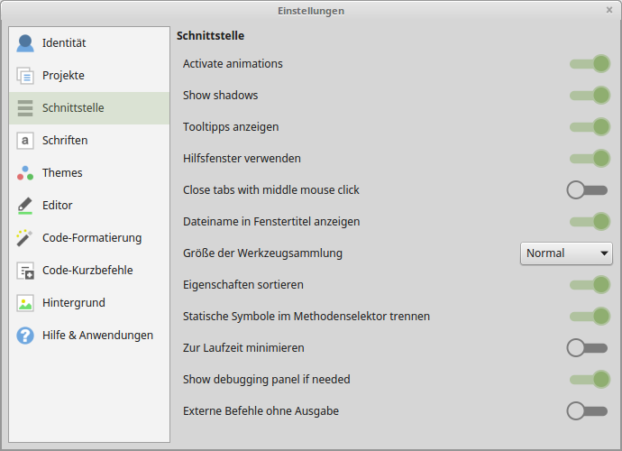Click the Hilfe & Anwendungen question mark icon
This screenshot has height=451, width=622.
(25, 336)
